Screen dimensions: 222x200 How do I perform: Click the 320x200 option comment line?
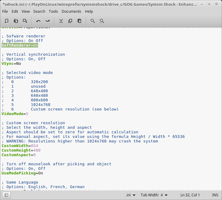pyautogui.click(x=25, y=82)
